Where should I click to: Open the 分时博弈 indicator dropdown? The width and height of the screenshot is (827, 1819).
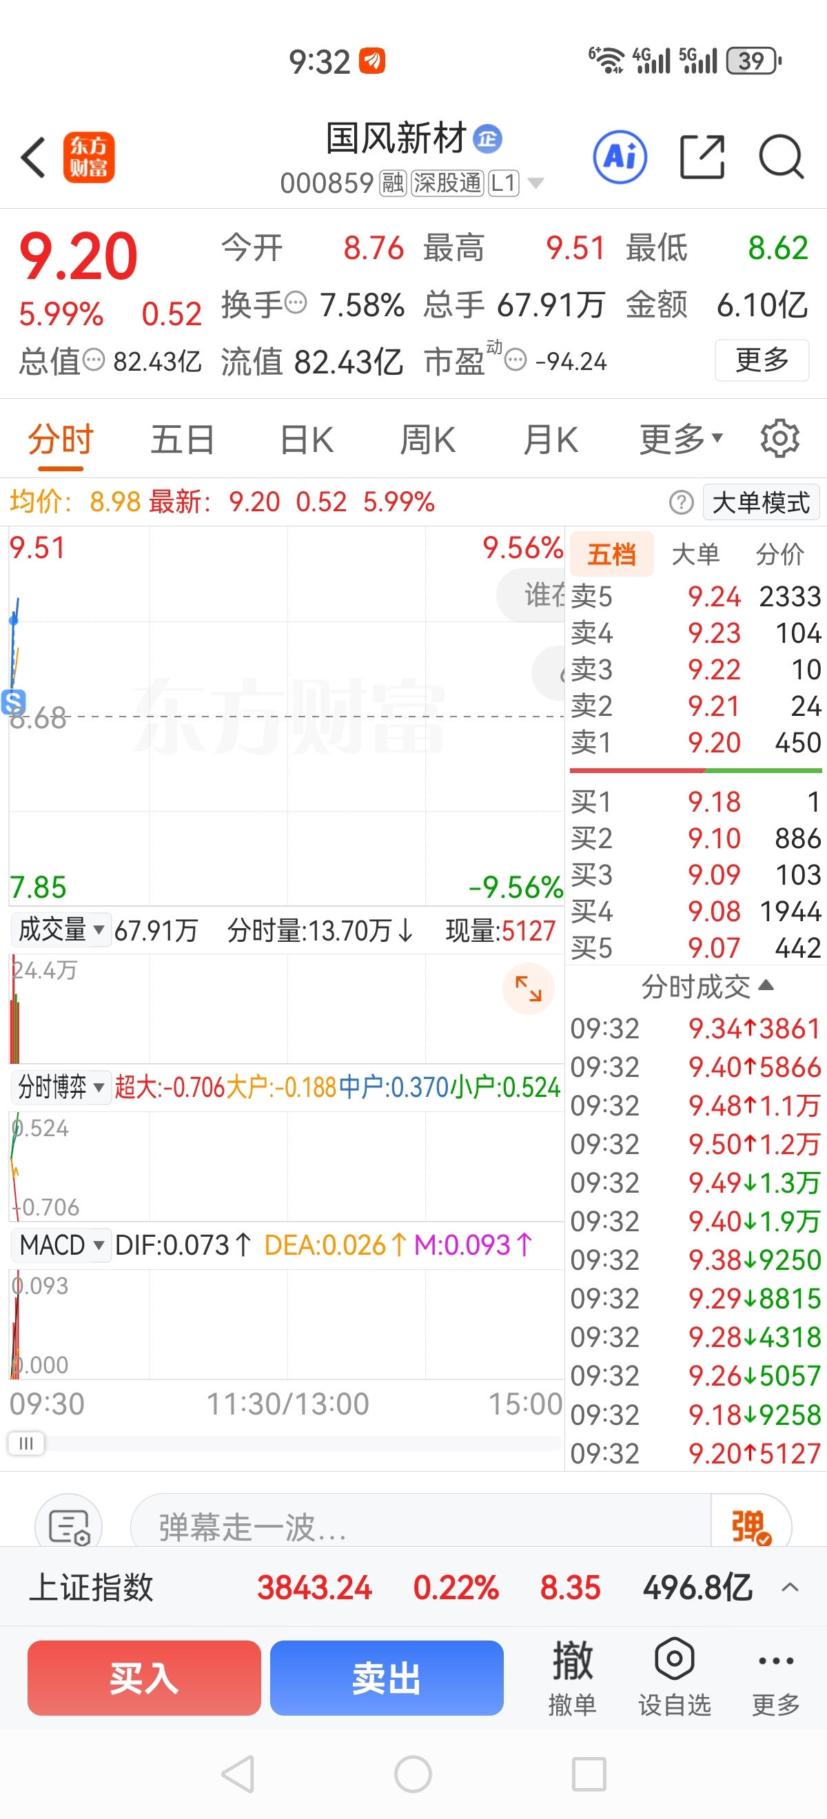pyautogui.click(x=61, y=1086)
